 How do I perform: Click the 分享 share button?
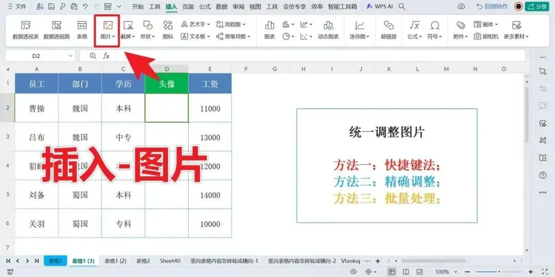(537, 6)
